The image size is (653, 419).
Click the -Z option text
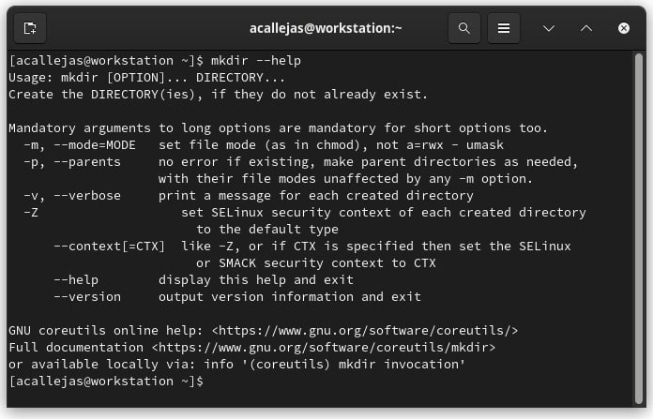[x=31, y=213]
